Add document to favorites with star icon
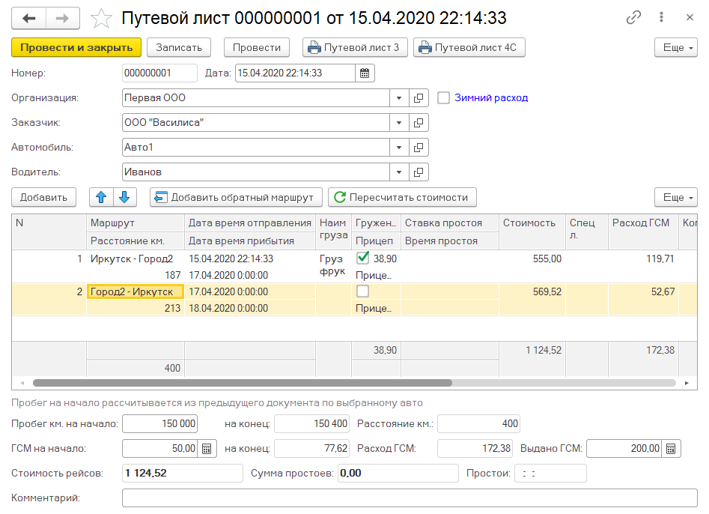The height and width of the screenshot is (514, 709). (101, 19)
